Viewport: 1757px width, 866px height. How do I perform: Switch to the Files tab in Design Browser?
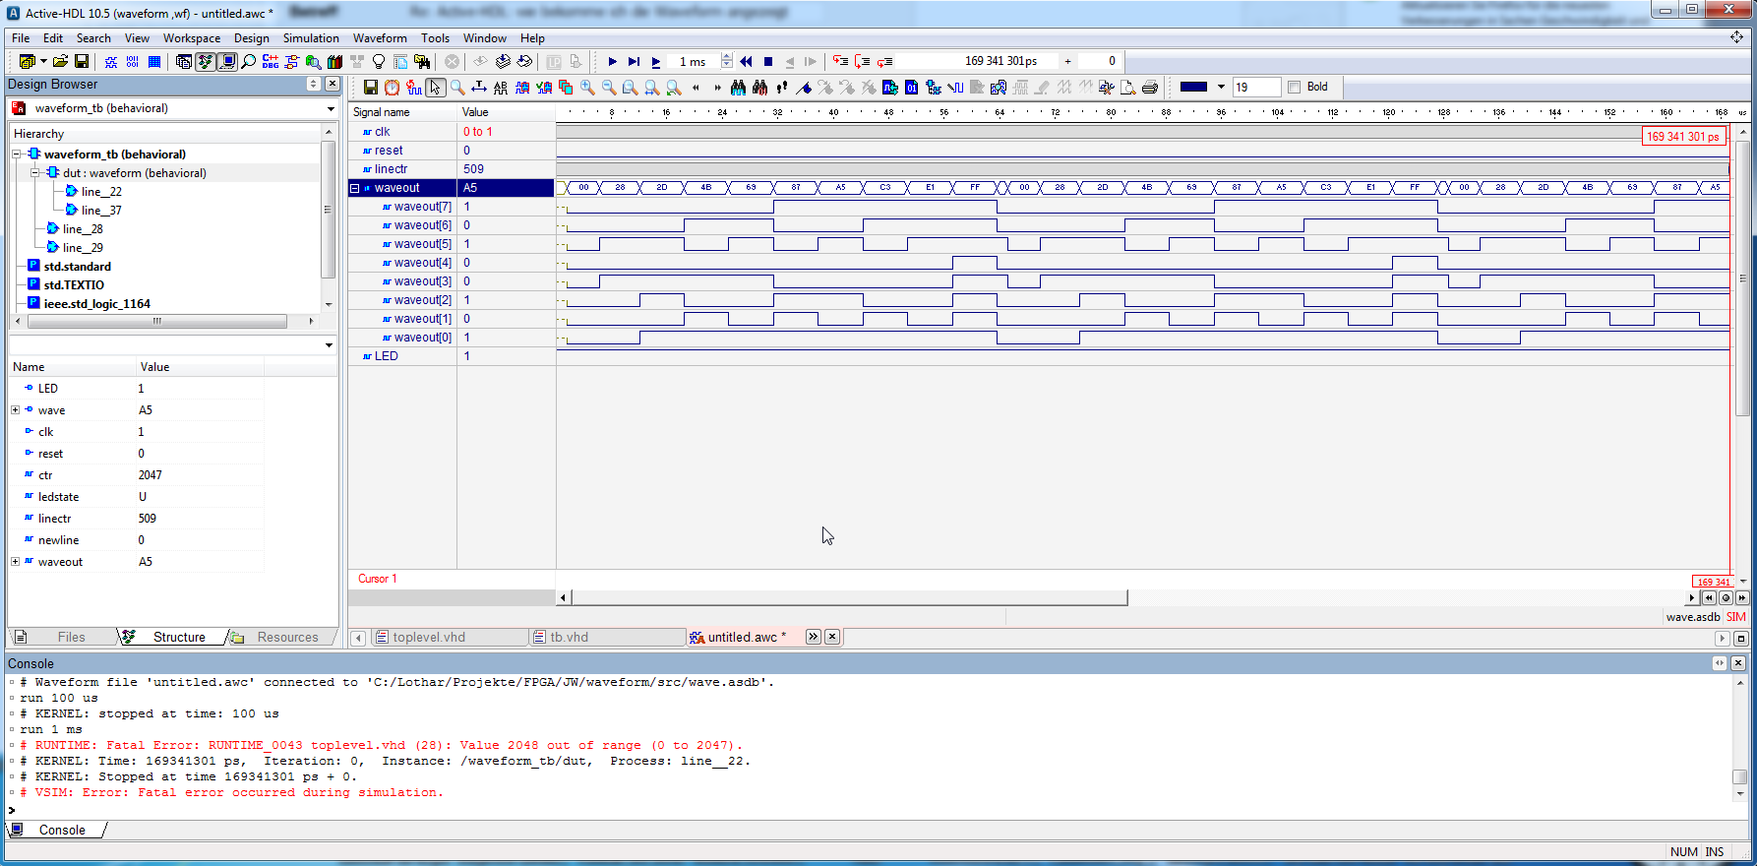click(62, 638)
